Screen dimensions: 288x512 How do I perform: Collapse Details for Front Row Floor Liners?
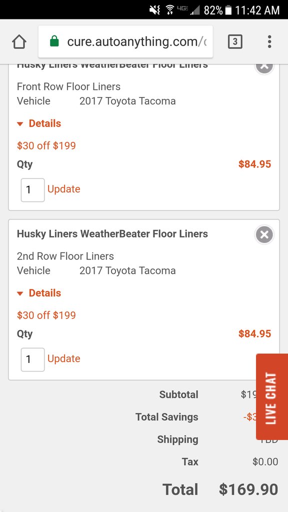tap(39, 123)
